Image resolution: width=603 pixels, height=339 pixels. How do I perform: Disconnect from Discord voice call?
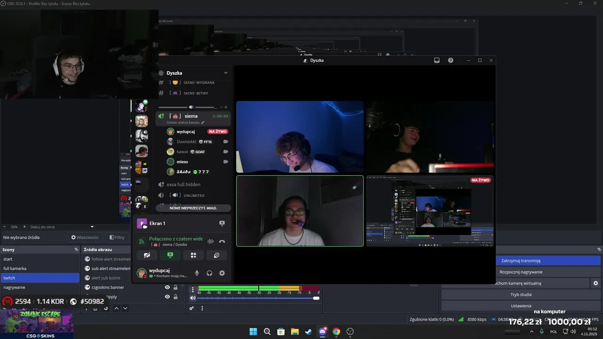coord(222,242)
